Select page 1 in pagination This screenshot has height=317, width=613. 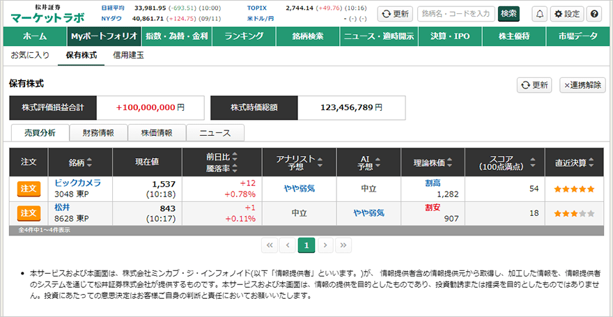pos(306,245)
